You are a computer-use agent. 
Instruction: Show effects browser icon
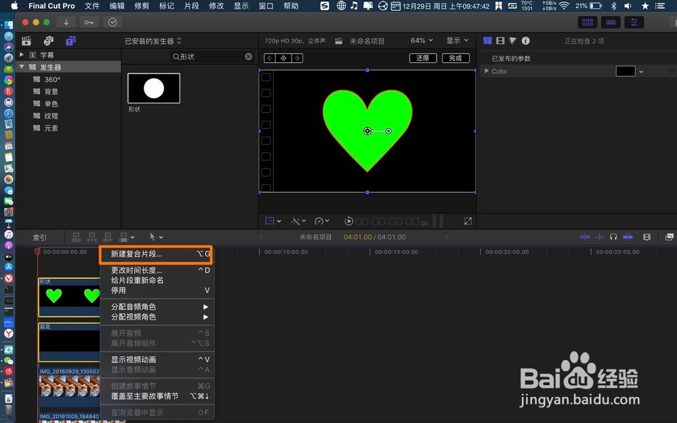coord(670,236)
